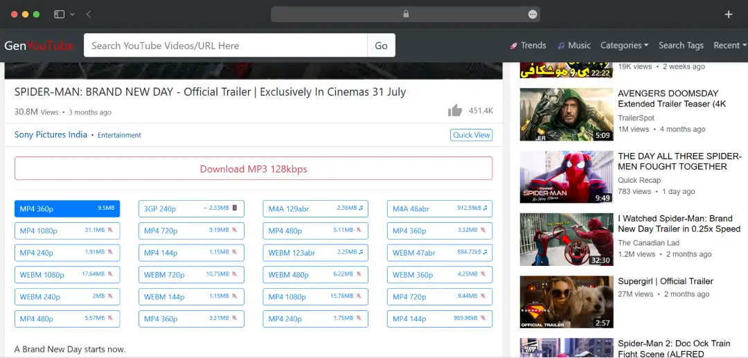Focus the Search YouTube Videos/URL field
The height and width of the screenshot is (358, 748).
[x=226, y=45]
